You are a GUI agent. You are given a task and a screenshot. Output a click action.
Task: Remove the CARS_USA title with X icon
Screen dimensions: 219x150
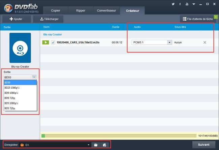[x=205, y=42]
